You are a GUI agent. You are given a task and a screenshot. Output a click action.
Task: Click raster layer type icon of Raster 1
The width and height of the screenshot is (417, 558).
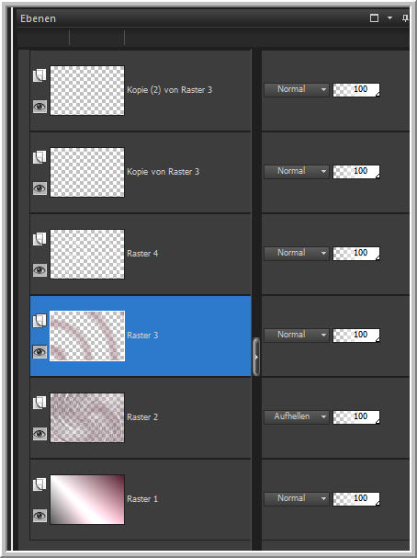coord(39,484)
